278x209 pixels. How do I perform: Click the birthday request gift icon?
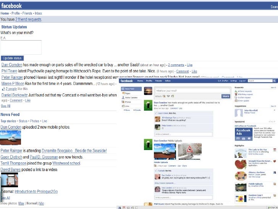click(x=236, y=95)
